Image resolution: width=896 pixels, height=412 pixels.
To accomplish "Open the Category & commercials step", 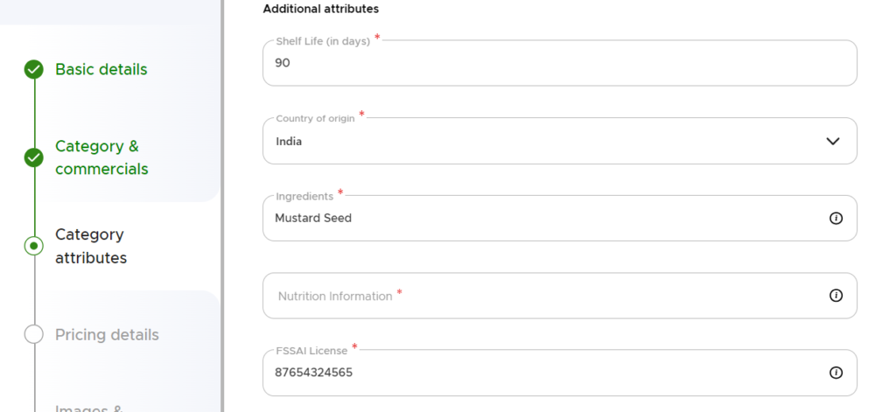I will click(x=101, y=157).
